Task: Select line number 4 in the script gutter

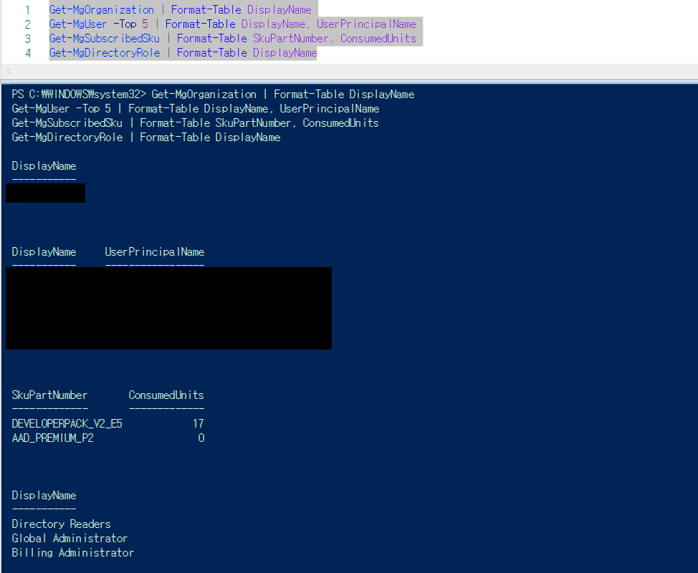Action: (28, 53)
